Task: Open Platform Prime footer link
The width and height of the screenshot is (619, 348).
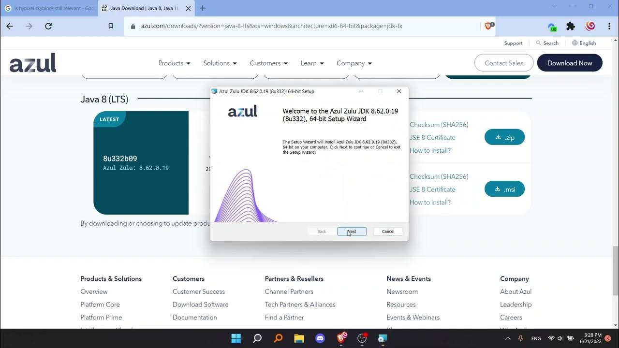Action: [101, 318]
